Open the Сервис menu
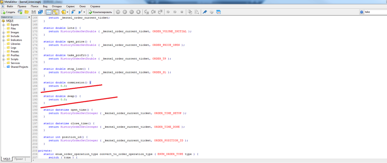 [71, 6]
